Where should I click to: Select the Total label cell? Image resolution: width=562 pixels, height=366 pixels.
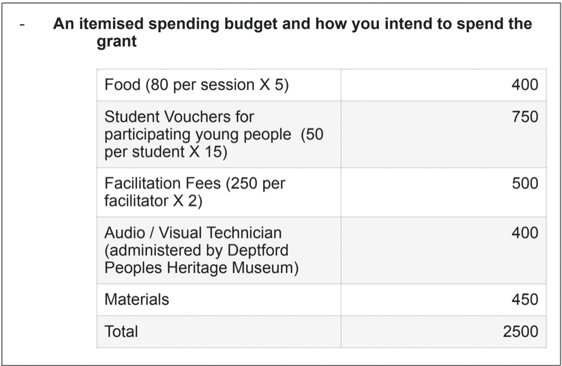pyautogui.click(x=219, y=331)
